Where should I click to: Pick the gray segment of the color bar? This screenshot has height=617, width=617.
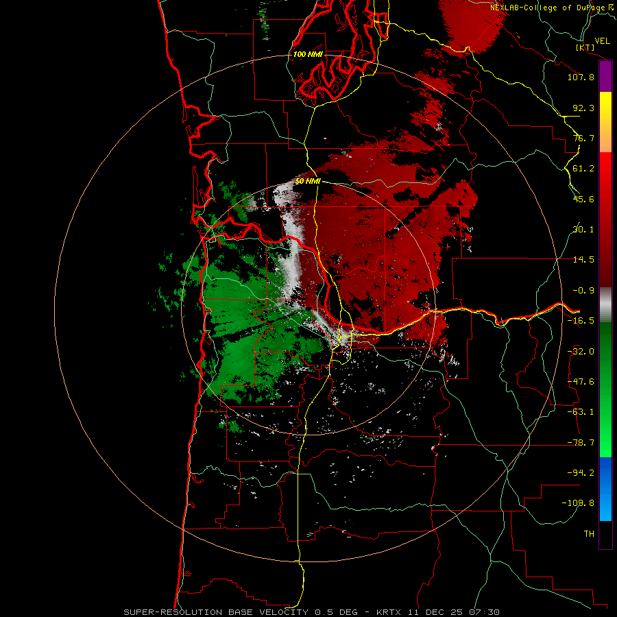tap(605, 305)
